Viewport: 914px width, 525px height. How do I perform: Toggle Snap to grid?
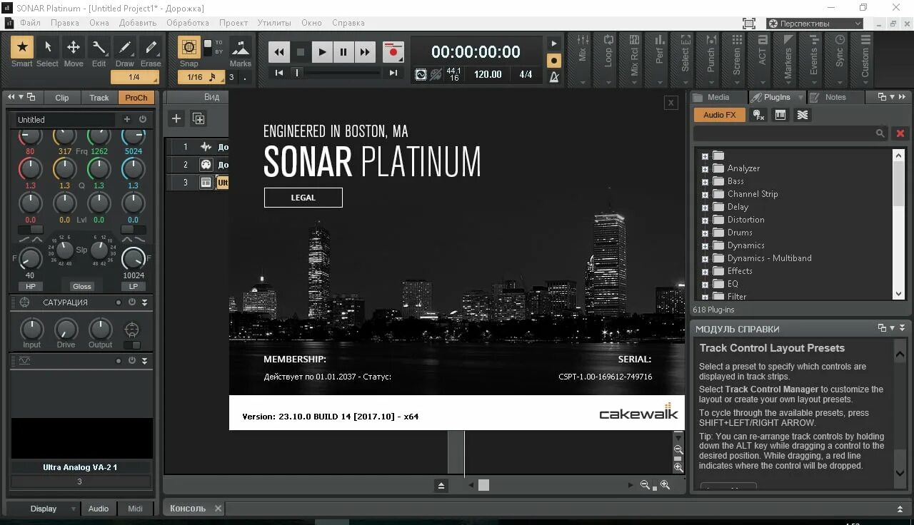tap(189, 48)
